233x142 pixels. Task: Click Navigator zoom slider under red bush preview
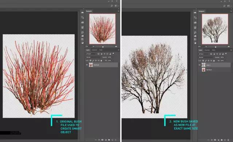[x=103, y=47]
